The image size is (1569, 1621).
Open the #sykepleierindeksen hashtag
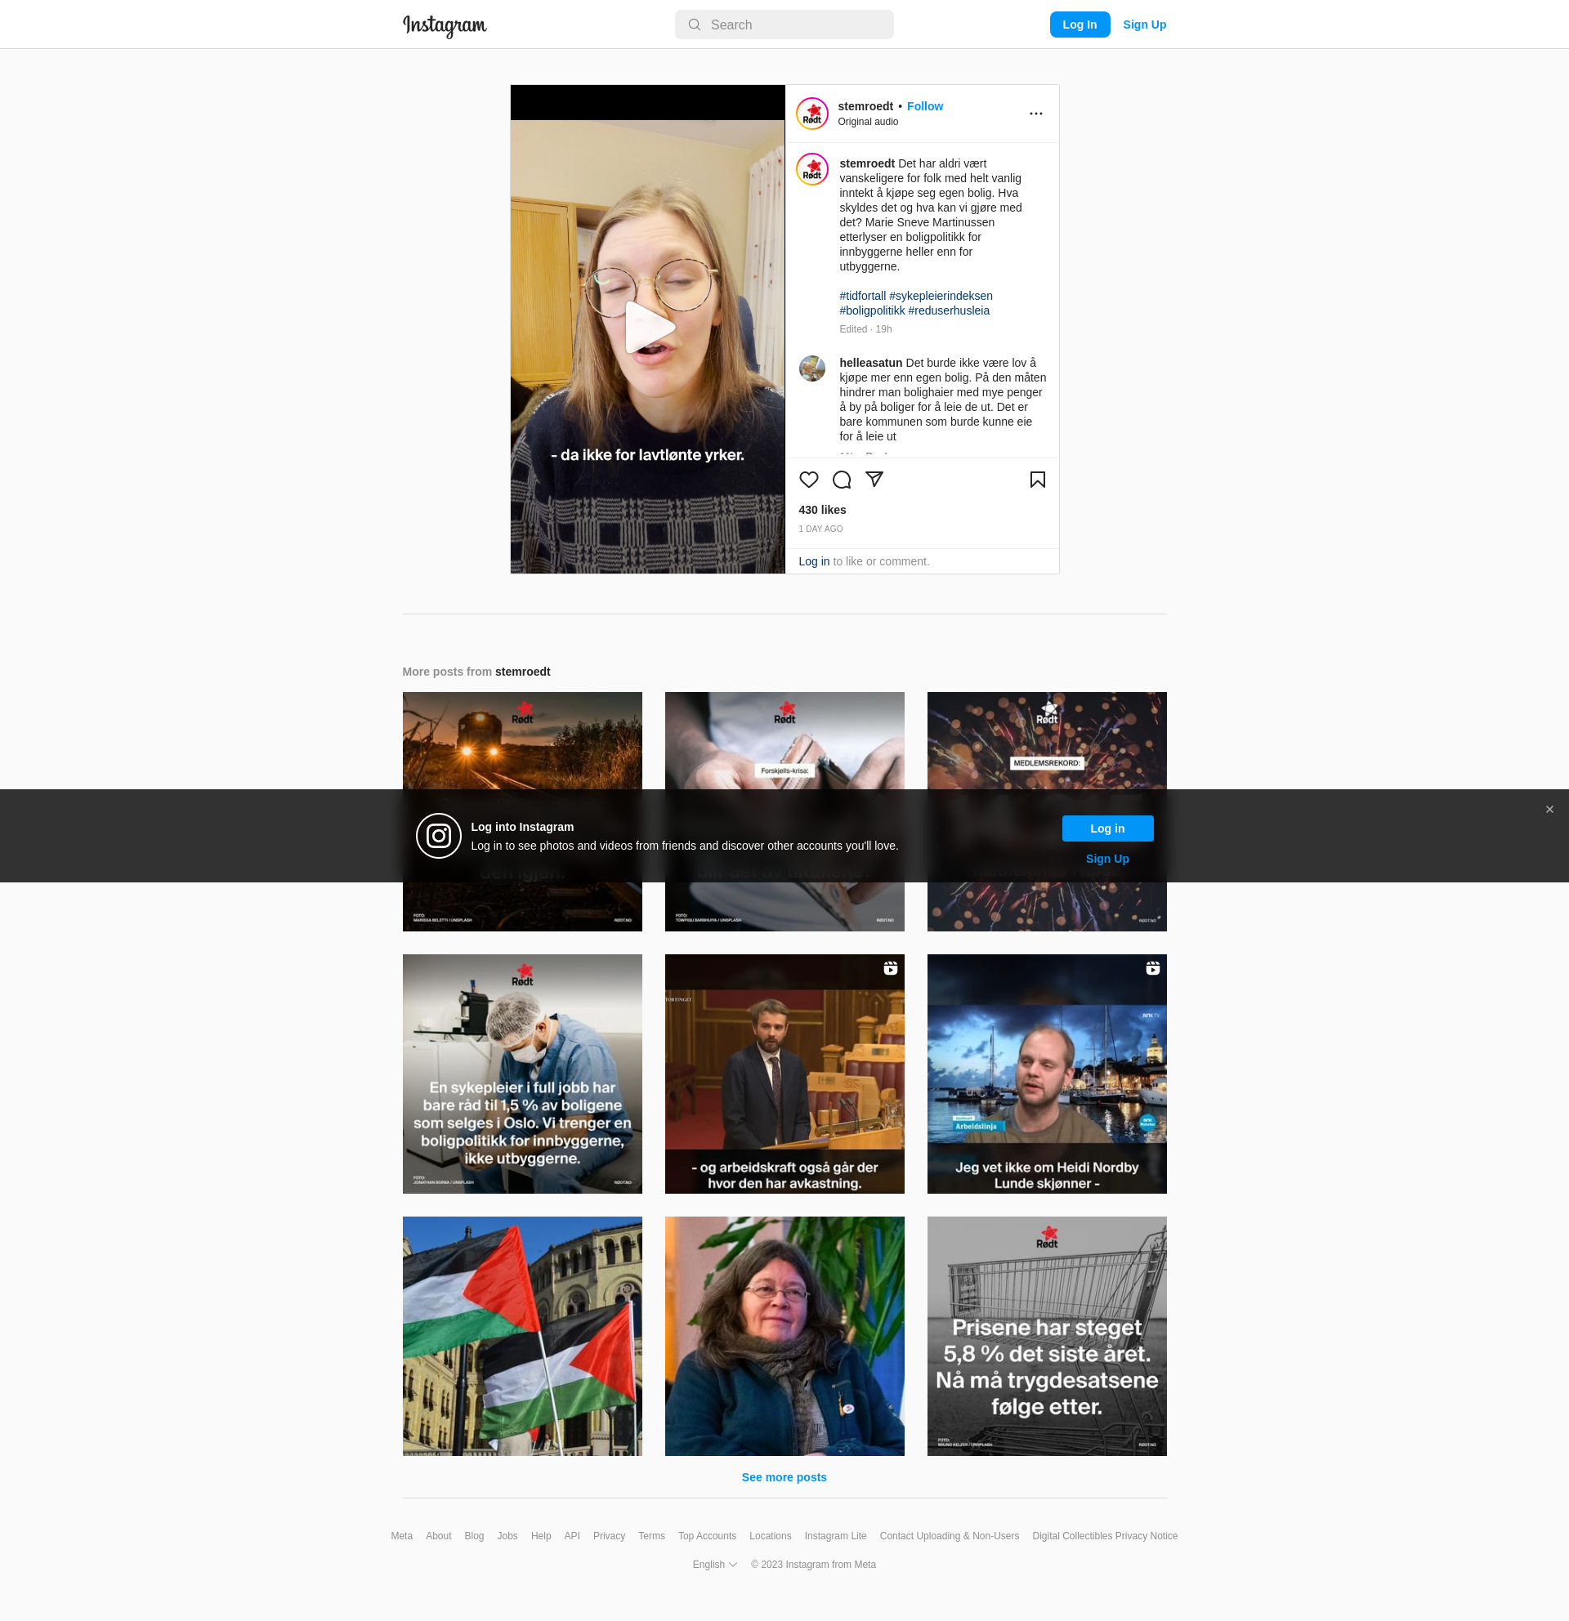[941, 296]
